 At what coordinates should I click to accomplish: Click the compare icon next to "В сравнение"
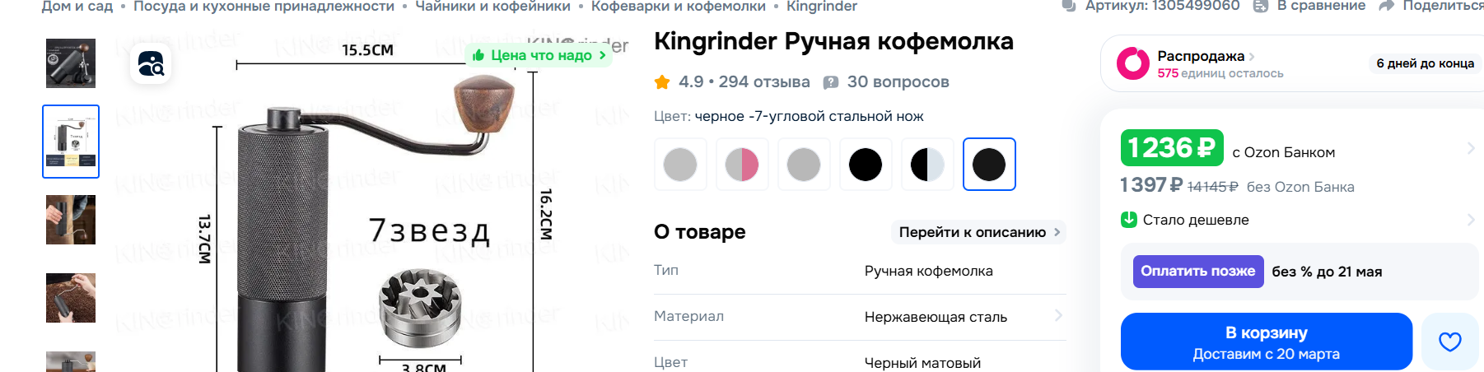1260,7
